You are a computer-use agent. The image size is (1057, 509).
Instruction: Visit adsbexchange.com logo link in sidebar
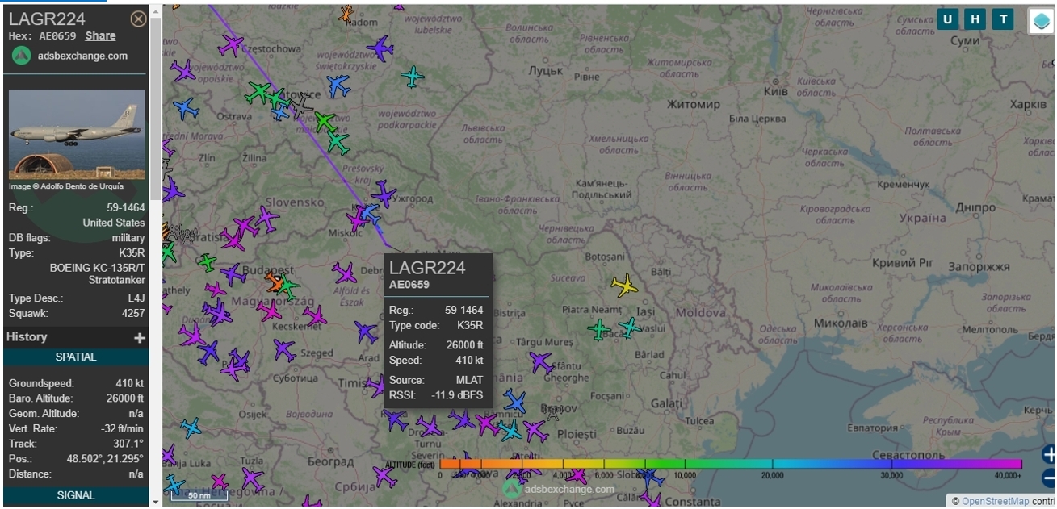tap(69, 56)
